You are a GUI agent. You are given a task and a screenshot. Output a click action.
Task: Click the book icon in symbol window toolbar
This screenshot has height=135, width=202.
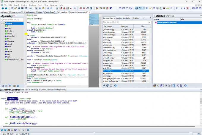[x=15, y=86]
